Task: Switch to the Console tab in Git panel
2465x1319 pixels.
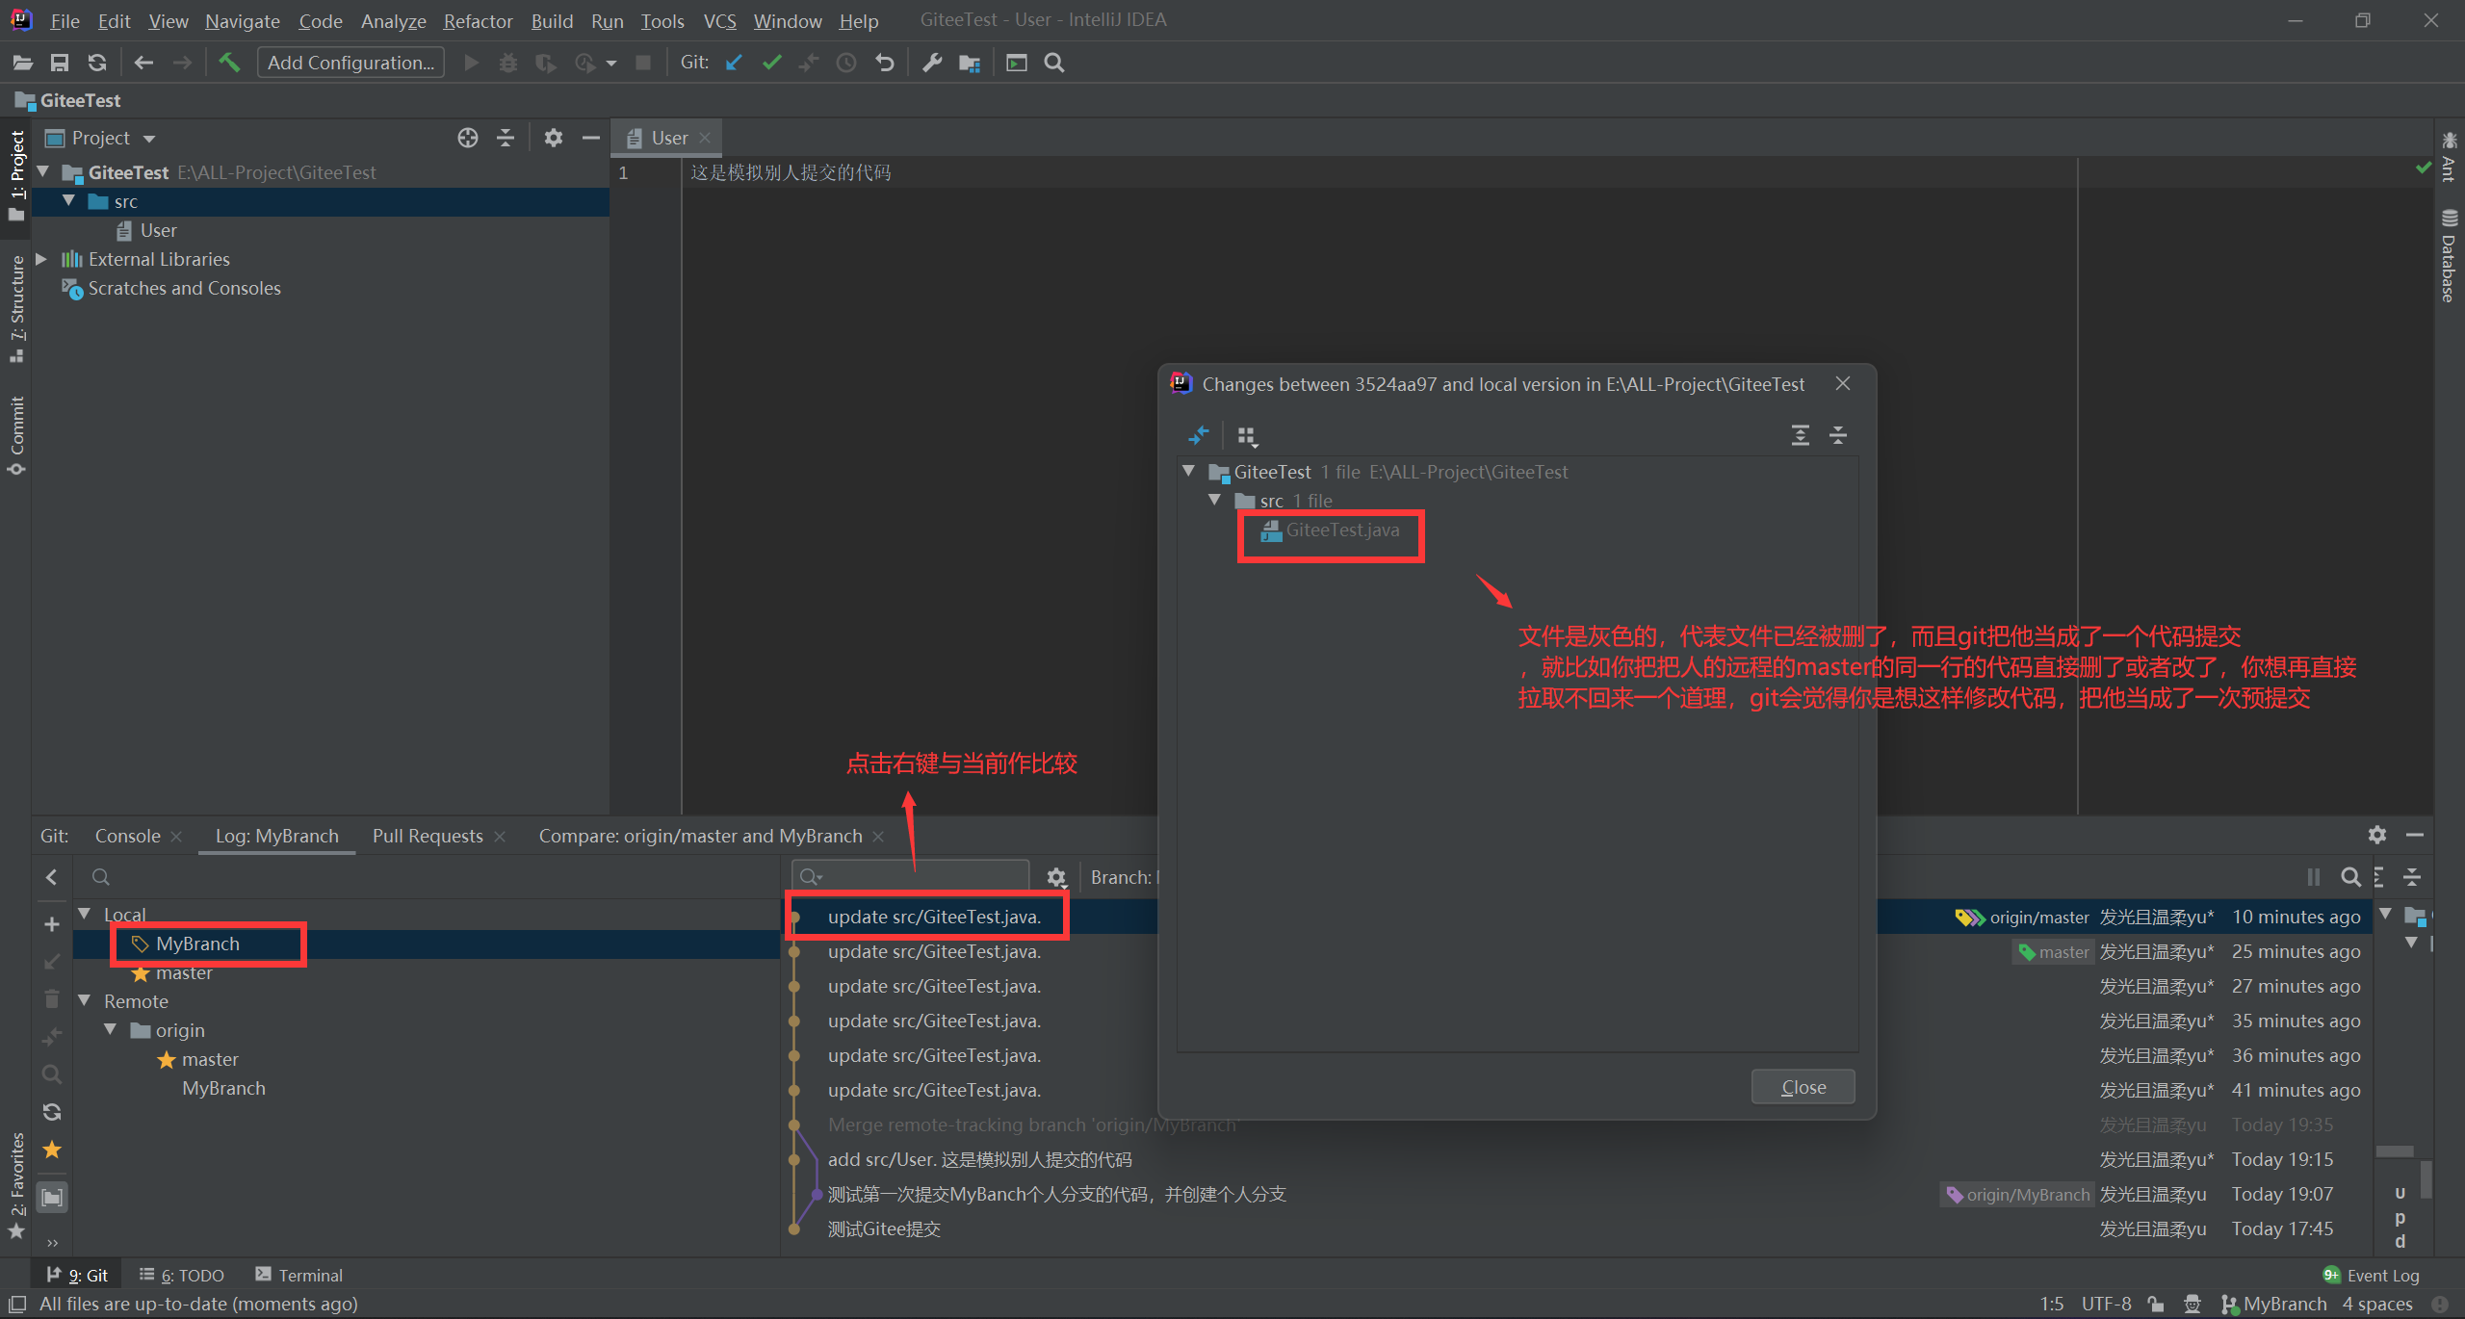Action: 127,836
